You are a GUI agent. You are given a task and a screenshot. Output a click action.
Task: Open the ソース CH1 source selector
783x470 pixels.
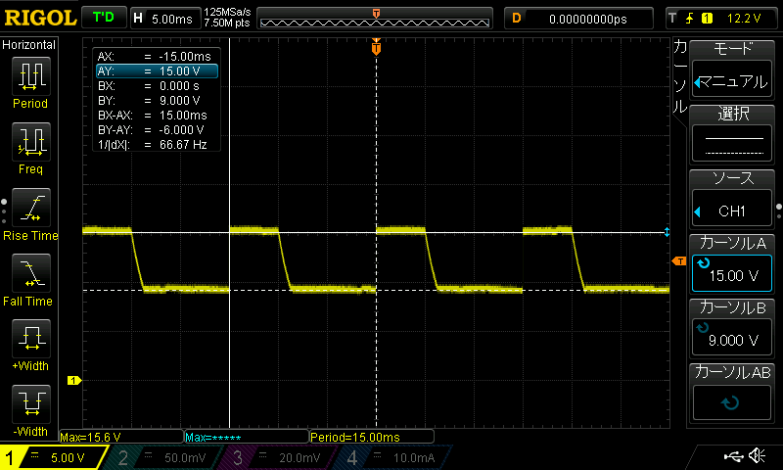tap(733, 200)
